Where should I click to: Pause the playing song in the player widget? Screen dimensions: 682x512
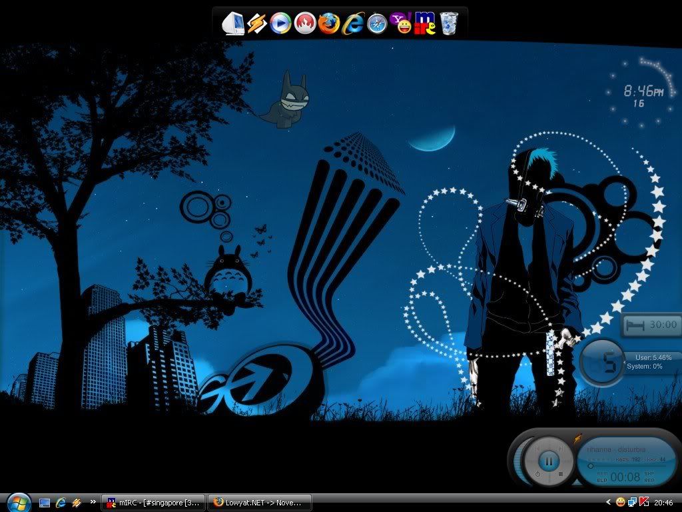tap(549, 460)
